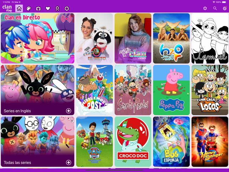Open the Clan El Reto show
This screenshot has width=229, height=172.
point(94,38)
